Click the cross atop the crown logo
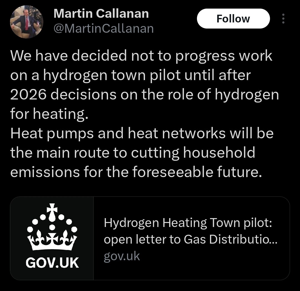The width and height of the screenshot is (300, 291). [x=52, y=208]
